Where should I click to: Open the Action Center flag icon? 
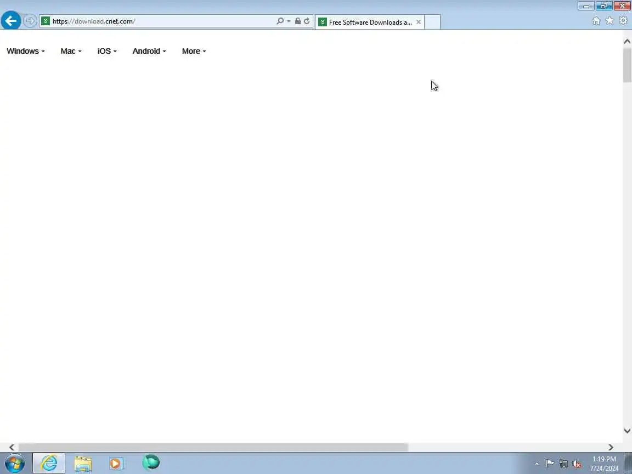(550, 464)
